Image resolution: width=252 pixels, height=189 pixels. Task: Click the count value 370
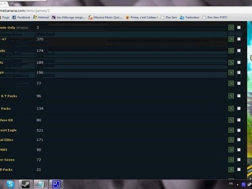pyautogui.click(x=40, y=39)
